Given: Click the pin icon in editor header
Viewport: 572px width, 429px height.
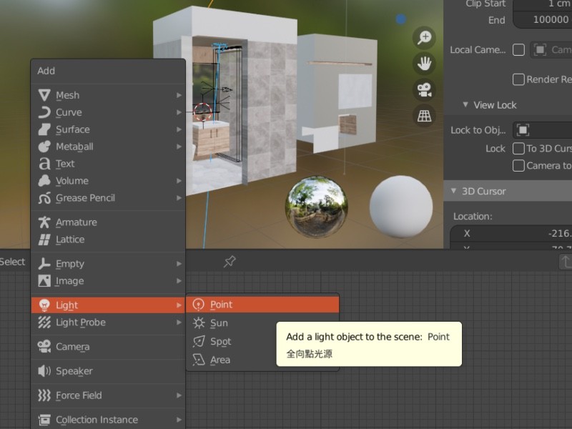Looking at the screenshot, I should tap(230, 262).
